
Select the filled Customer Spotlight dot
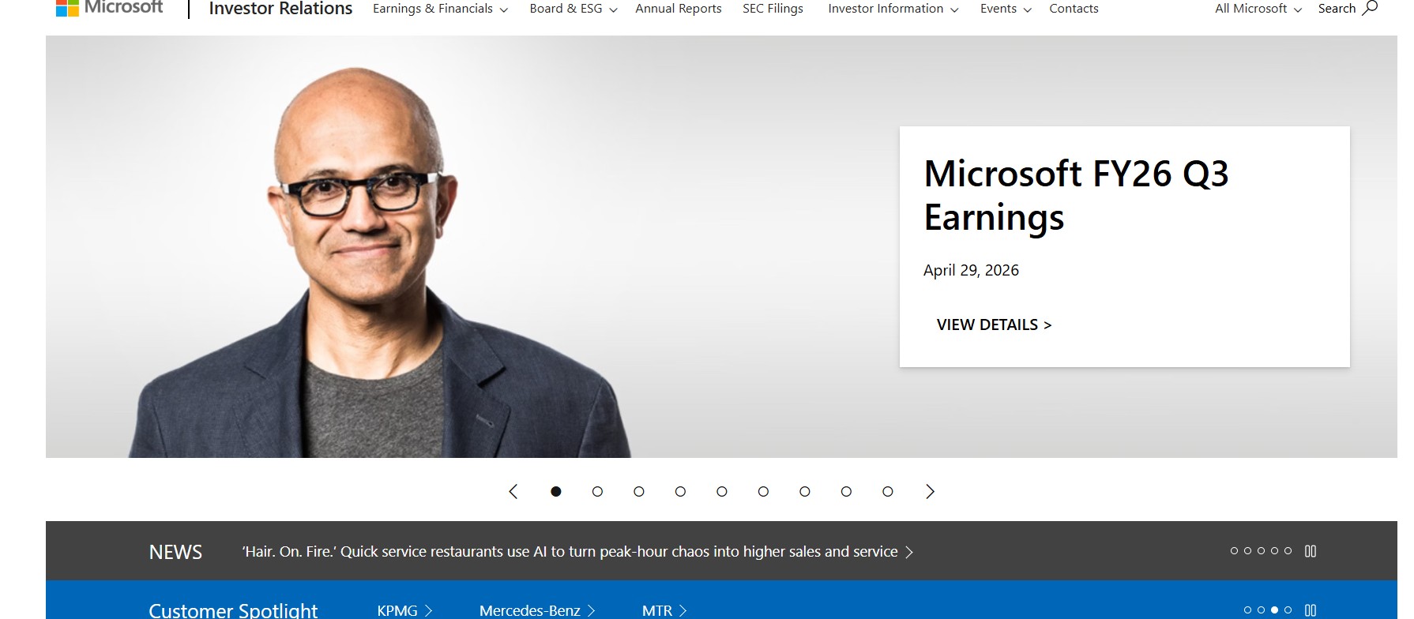[1275, 610]
